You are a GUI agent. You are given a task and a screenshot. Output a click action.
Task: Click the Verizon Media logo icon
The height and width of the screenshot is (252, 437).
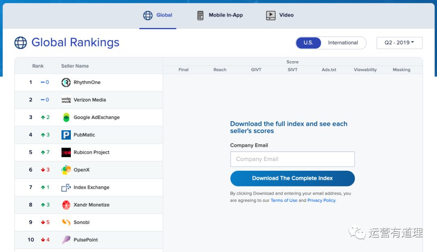(66, 100)
